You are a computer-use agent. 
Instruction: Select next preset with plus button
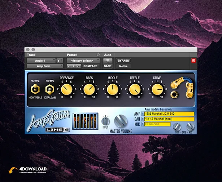pos(74,66)
